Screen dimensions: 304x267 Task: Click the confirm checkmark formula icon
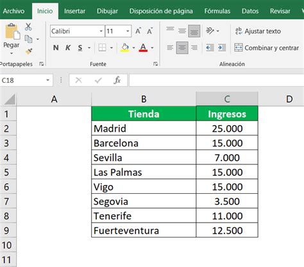(x=98, y=80)
